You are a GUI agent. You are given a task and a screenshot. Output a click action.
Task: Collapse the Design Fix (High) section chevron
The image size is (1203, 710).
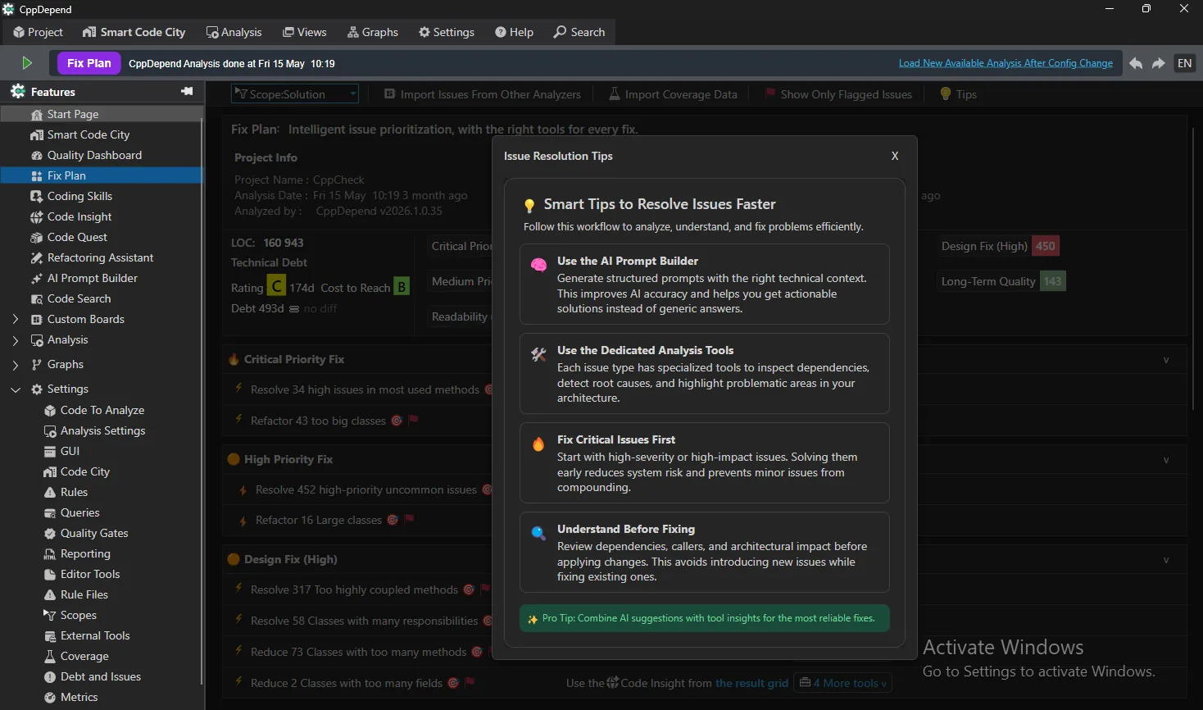point(1166,560)
